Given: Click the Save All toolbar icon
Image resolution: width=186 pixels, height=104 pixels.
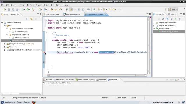Looking at the screenshot, I should (x=13, y=10).
